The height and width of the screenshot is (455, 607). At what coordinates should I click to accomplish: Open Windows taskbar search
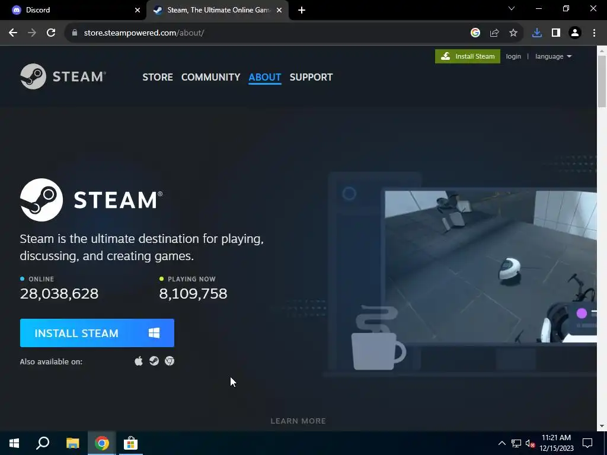pyautogui.click(x=43, y=443)
